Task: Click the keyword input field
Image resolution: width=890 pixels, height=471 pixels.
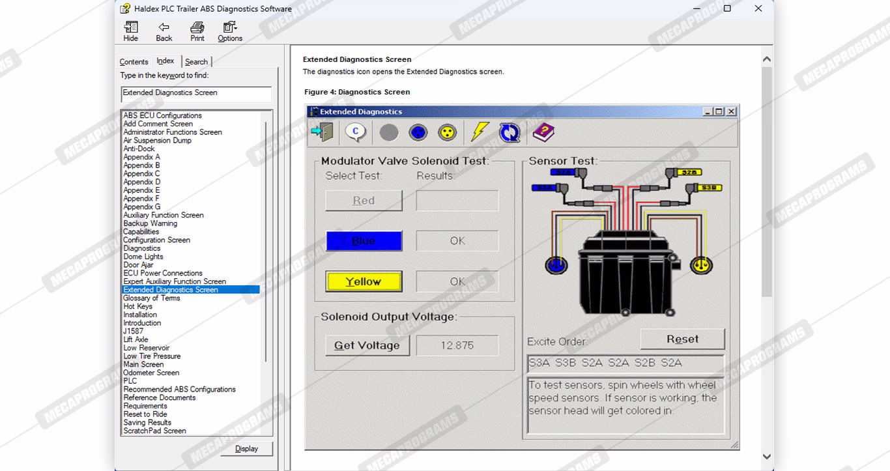Action: [195, 93]
